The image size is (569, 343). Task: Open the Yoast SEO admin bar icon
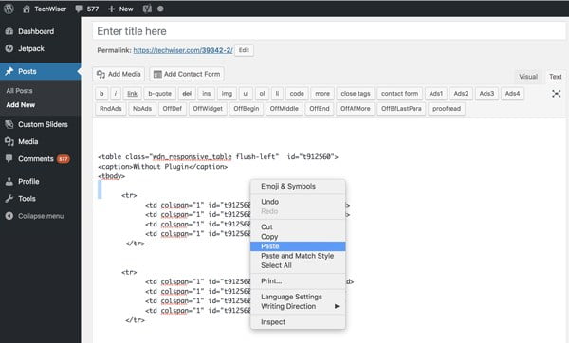pyautogui.click(x=147, y=9)
